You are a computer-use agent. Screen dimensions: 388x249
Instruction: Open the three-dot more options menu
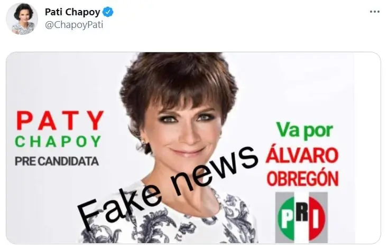(x=374, y=12)
